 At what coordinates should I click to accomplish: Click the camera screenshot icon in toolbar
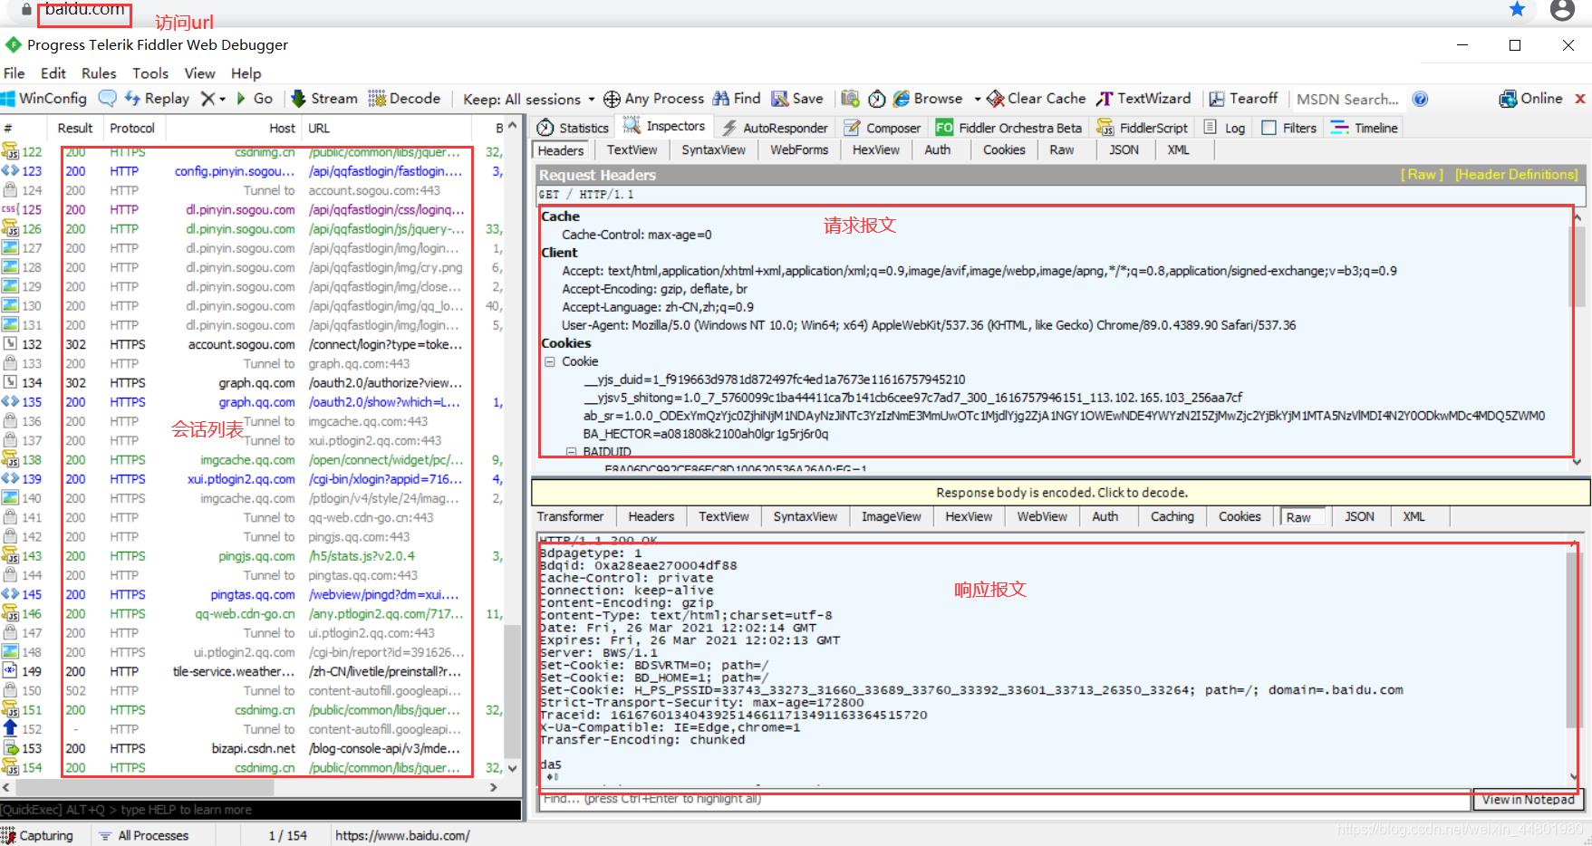850,99
